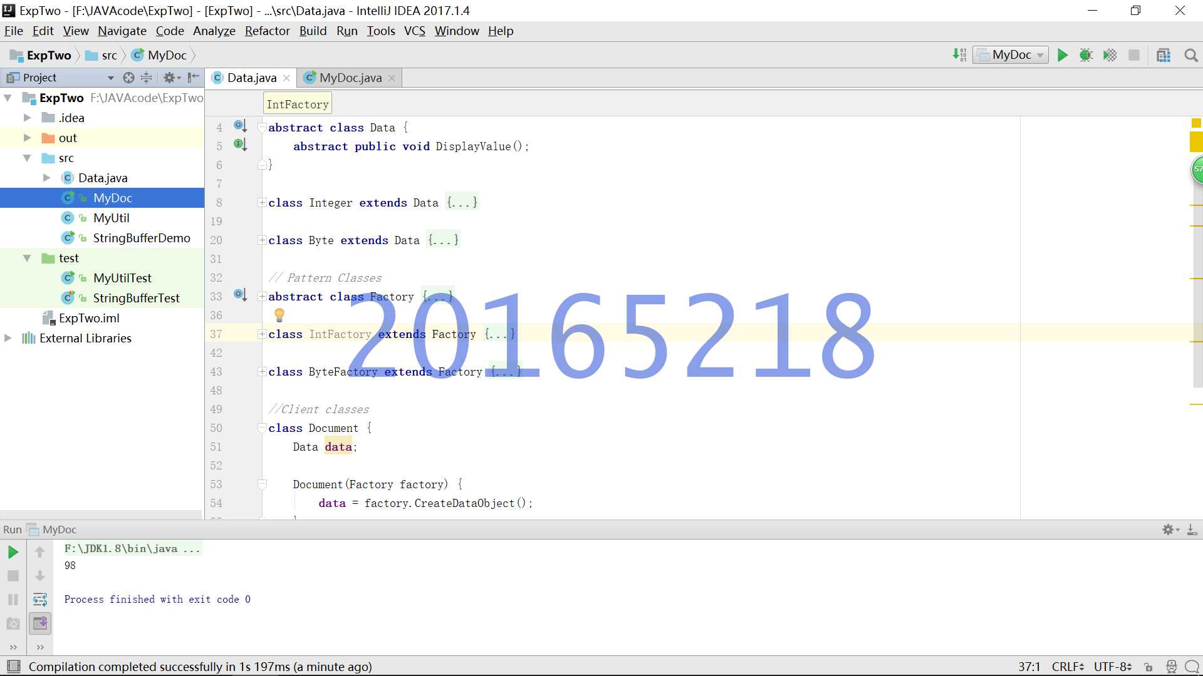Click the inspector hector icon
Viewport: 1203px width, 676px height.
1171,667
